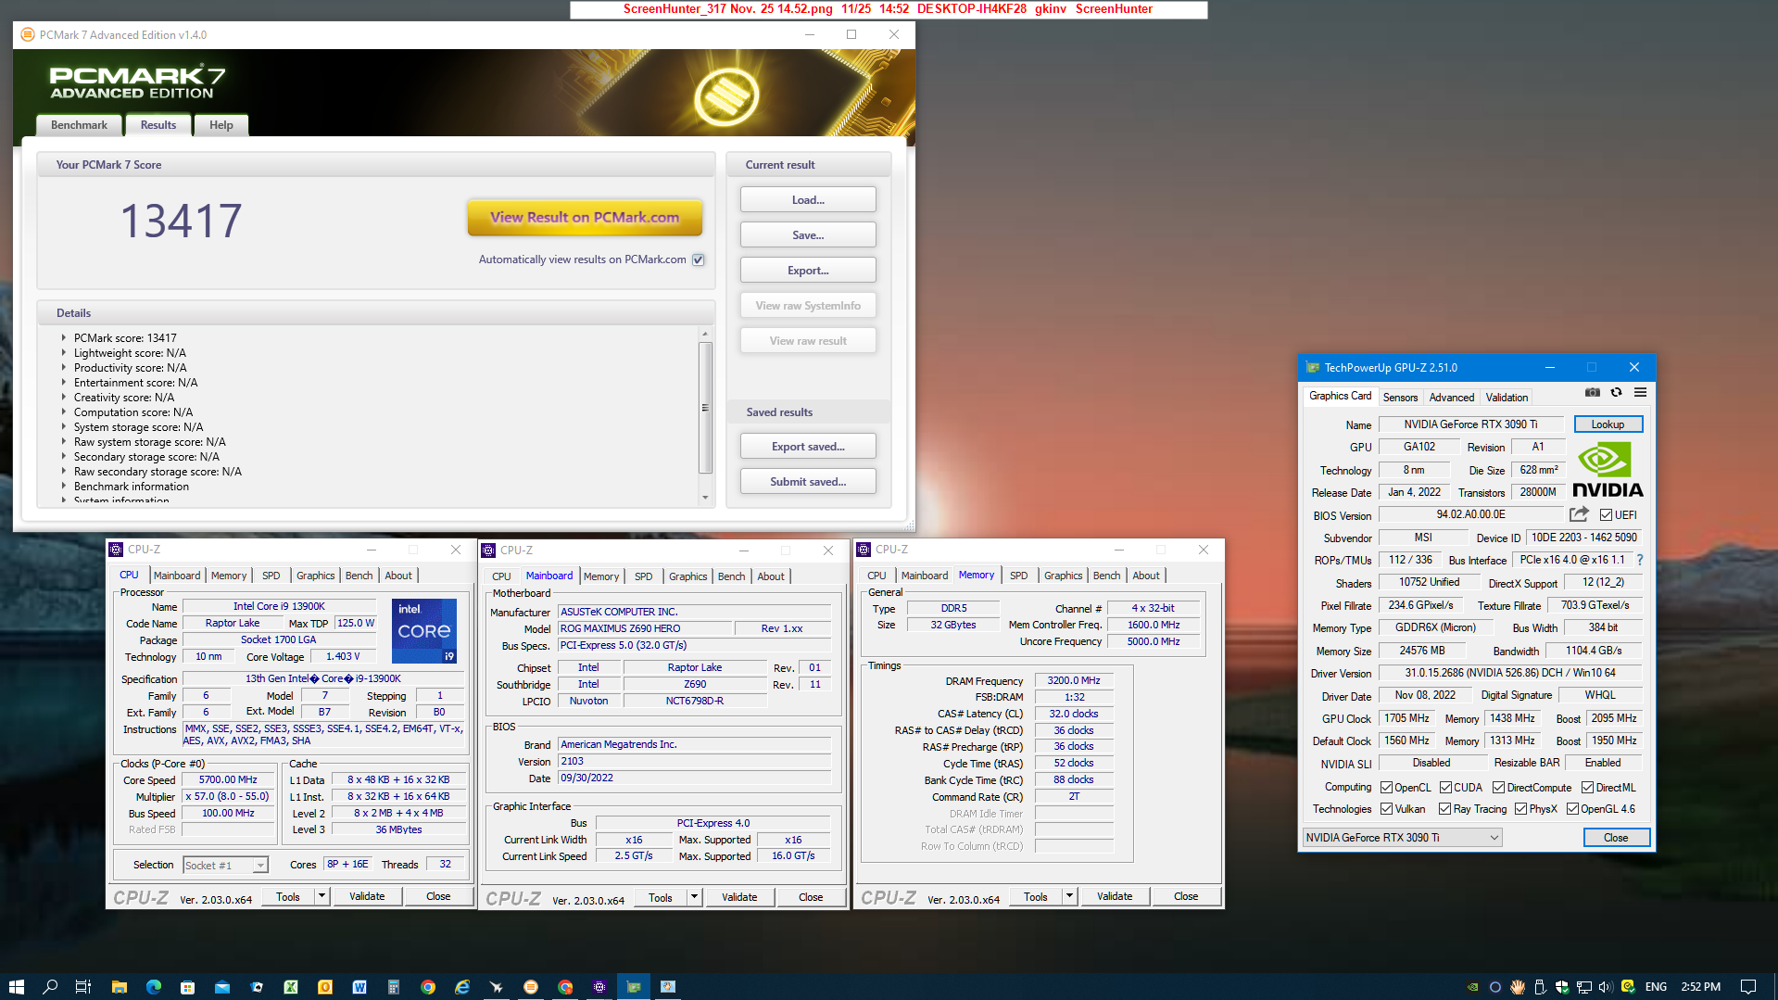1778x1000 pixels.
Task: Expand the PCMark score: 13417 detail
Action: (64, 337)
